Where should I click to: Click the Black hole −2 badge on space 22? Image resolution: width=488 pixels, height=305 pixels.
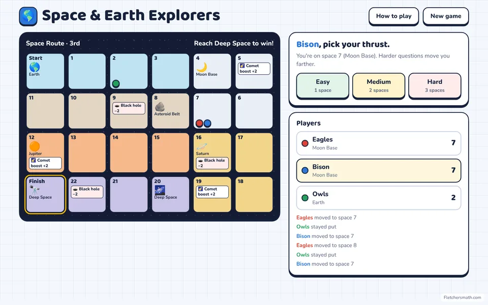(87, 192)
